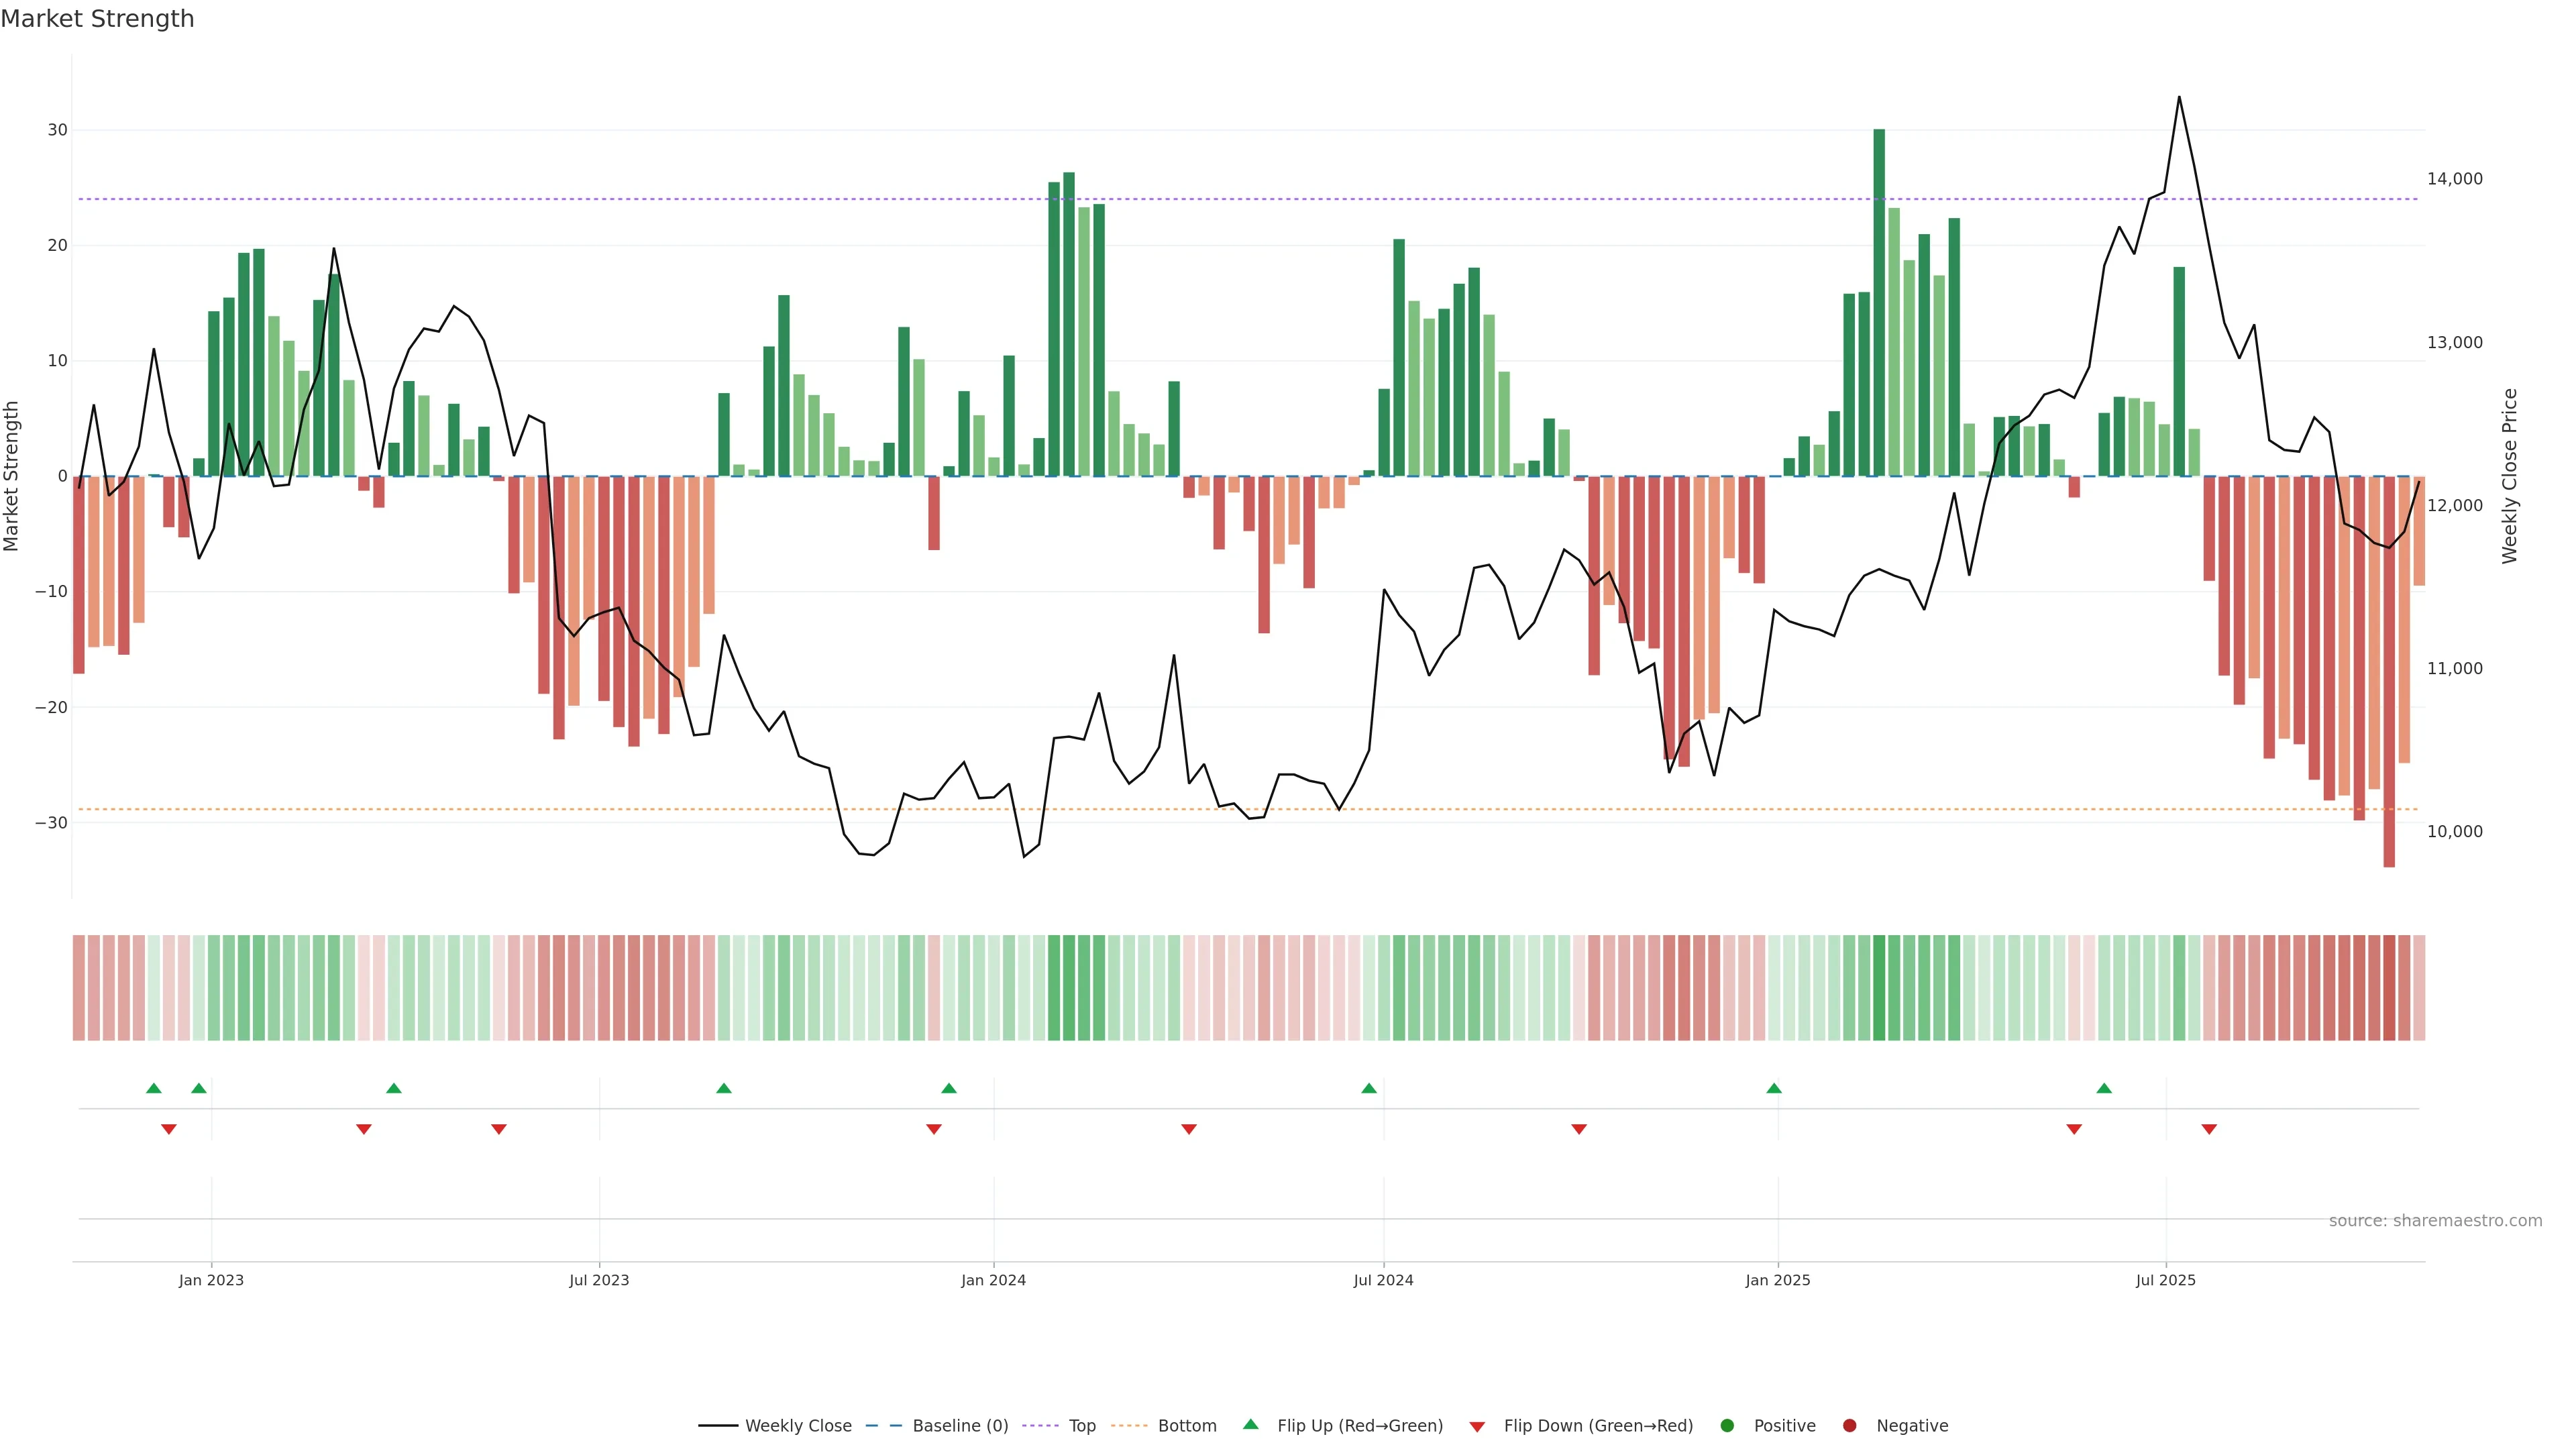Viewport: 2576px width, 1449px height.
Task: Click the leftmost red flip-down triangle marker
Action: pos(169,1129)
